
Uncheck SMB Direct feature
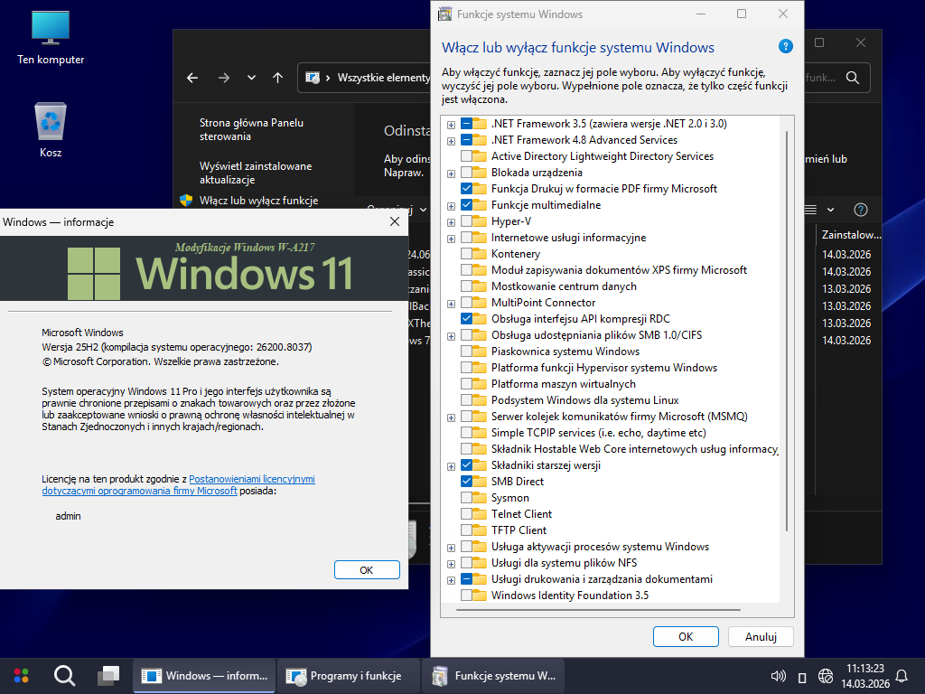click(x=467, y=482)
